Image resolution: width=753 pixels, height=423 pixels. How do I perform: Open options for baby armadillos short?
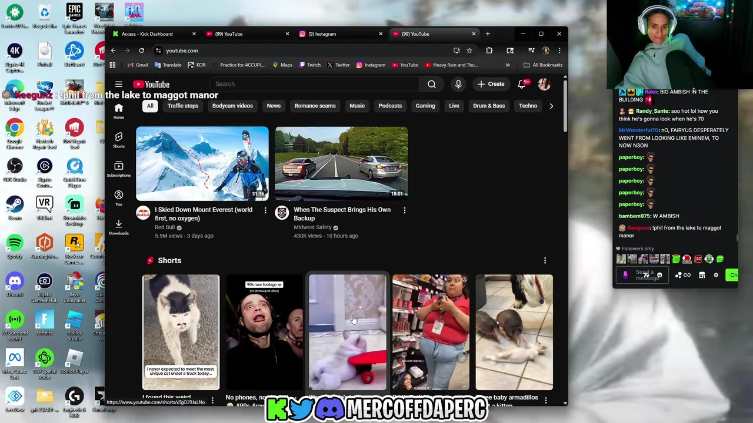(545, 400)
